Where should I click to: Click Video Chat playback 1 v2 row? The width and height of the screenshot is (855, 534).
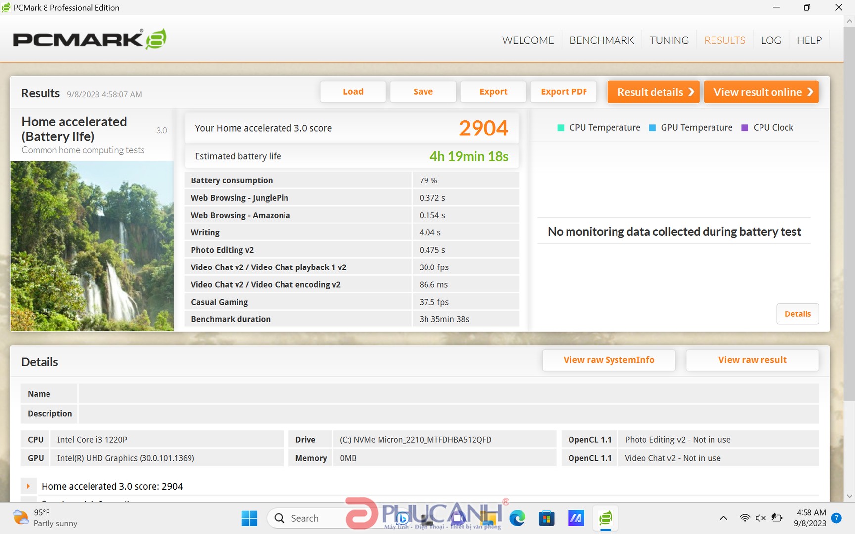[352, 267]
